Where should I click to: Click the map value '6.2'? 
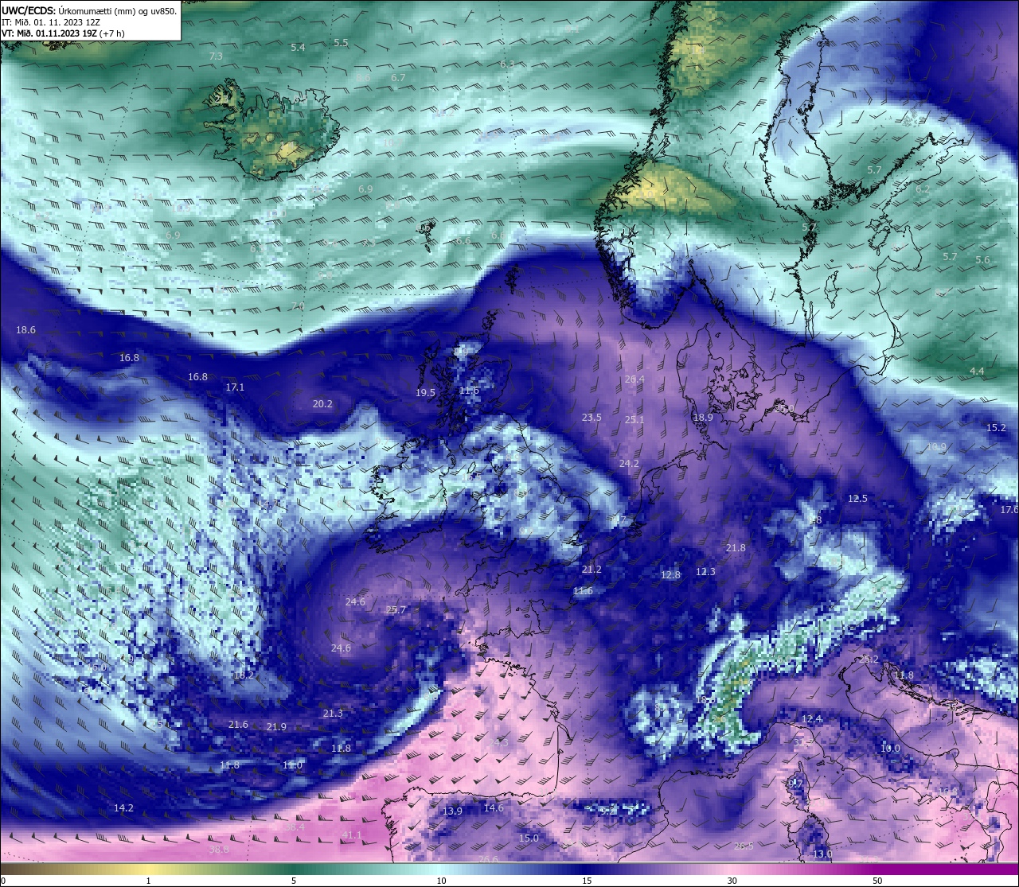tap(923, 189)
